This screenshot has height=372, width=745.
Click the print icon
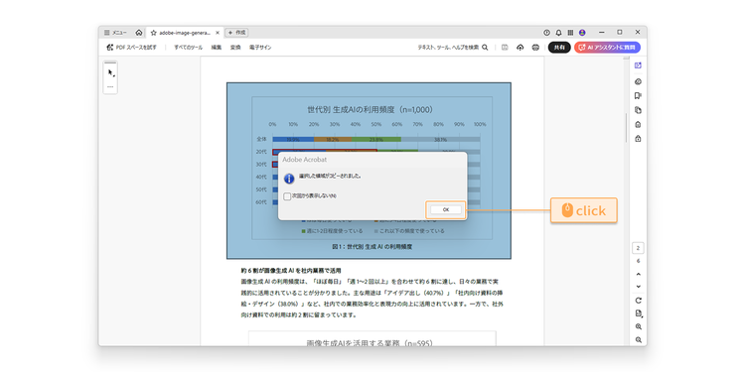pos(536,47)
